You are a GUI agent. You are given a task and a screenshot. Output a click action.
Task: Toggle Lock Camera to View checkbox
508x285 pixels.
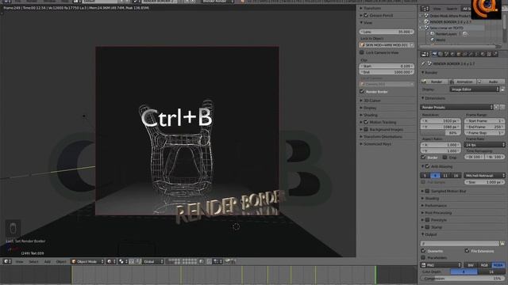(x=362, y=52)
